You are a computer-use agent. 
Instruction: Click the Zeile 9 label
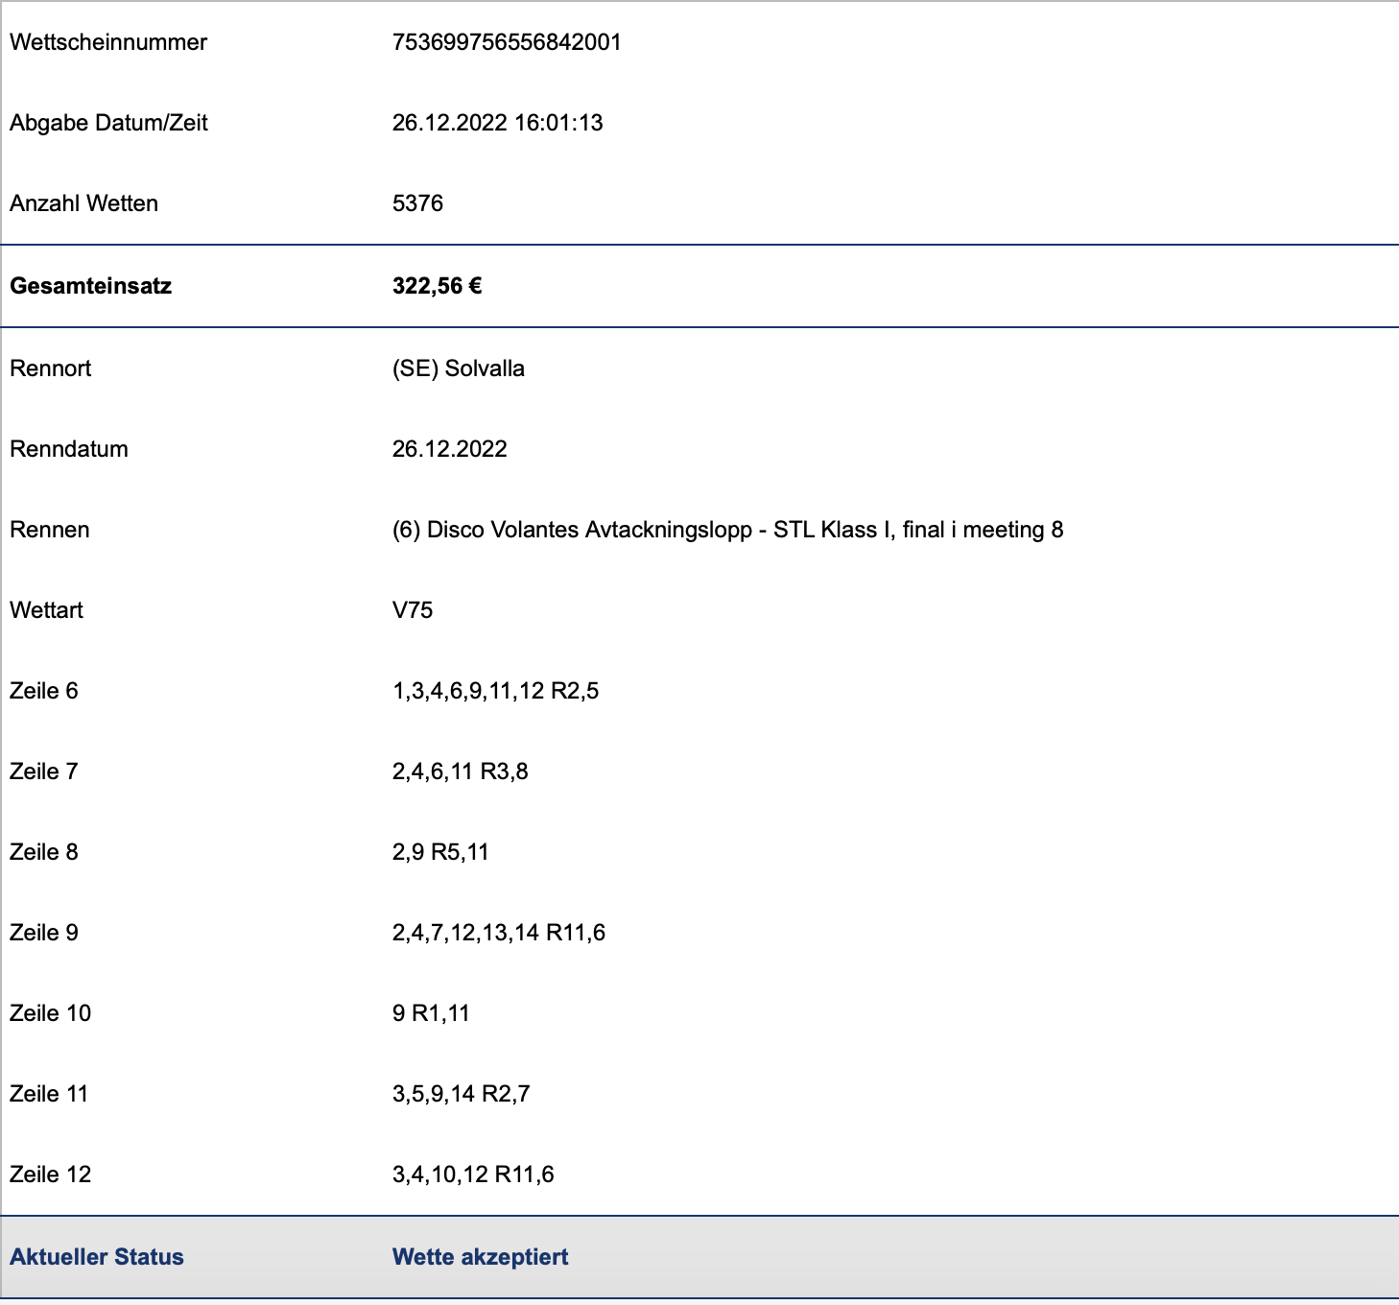43,933
